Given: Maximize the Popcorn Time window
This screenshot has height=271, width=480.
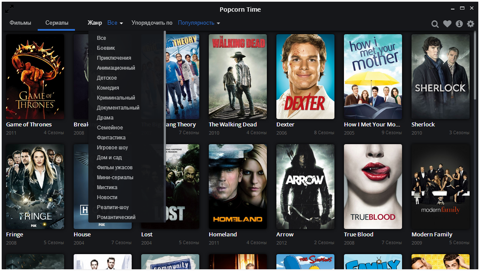Looking at the screenshot, I should tap(462, 8).
